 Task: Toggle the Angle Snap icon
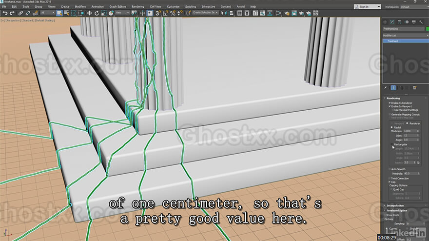(x=166, y=13)
